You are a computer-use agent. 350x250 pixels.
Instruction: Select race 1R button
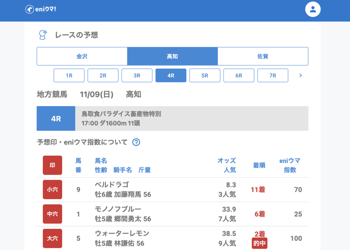click(x=69, y=76)
